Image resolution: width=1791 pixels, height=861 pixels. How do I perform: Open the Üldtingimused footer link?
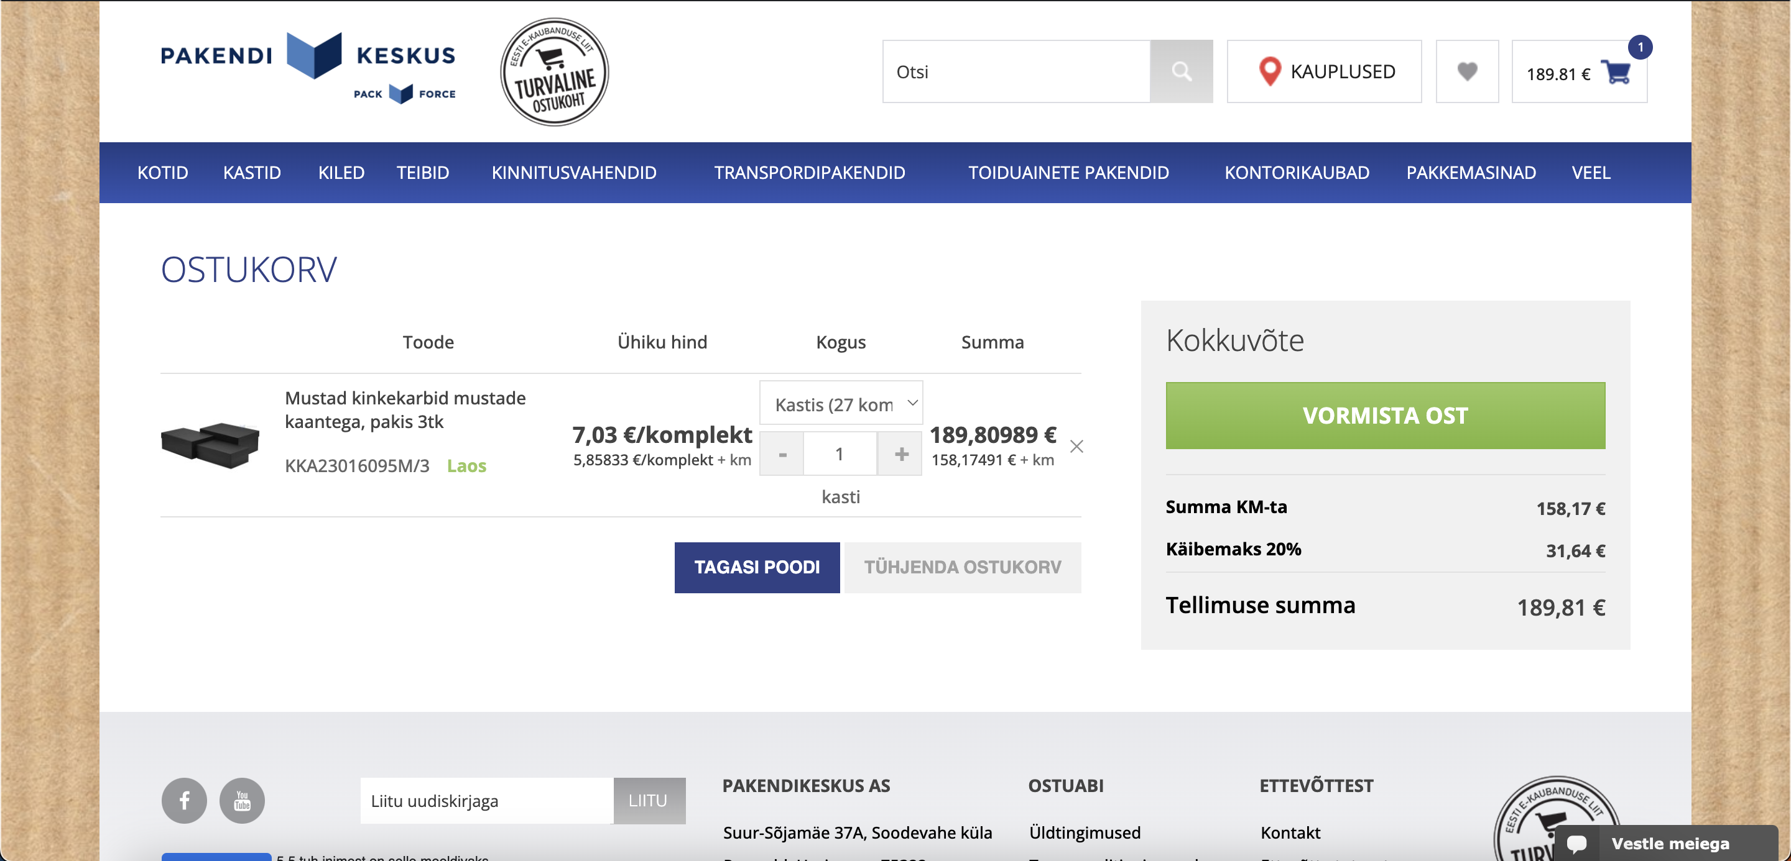(x=1085, y=832)
